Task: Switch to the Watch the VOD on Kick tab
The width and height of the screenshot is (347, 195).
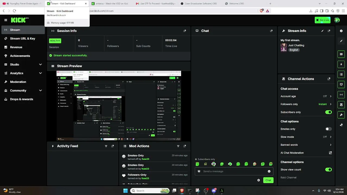Action: (x=111, y=4)
